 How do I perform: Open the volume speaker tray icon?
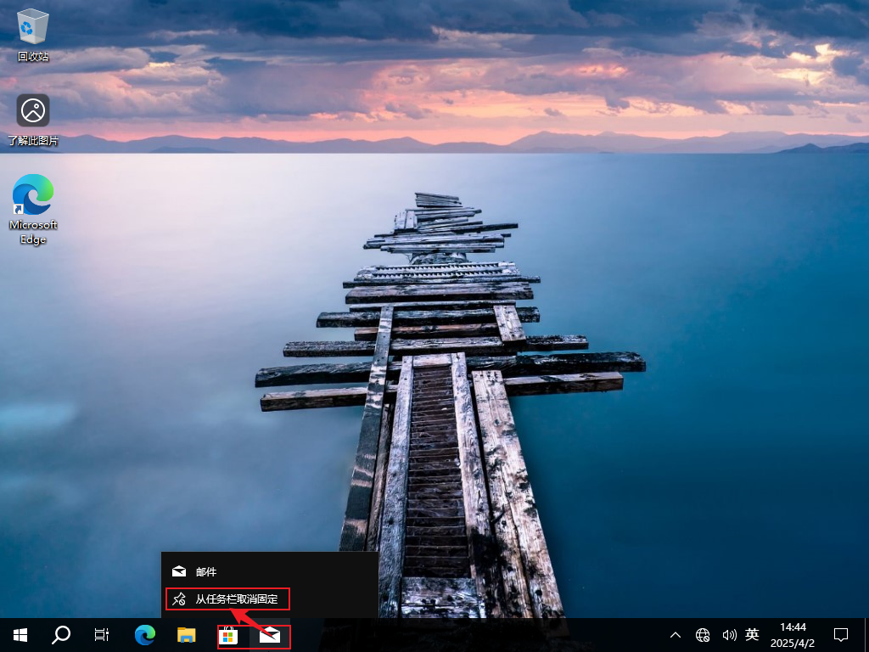point(729,635)
